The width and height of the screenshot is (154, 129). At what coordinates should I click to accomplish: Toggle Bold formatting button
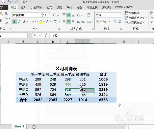[x=14, y=22]
